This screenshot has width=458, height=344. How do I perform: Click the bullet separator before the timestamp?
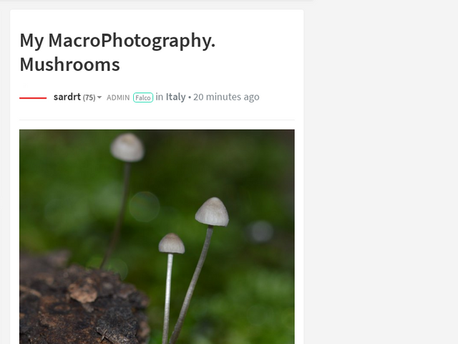tap(190, 97)
